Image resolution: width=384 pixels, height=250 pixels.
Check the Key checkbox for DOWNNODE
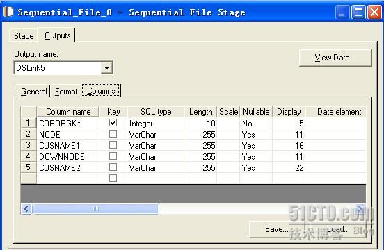pyautogui.click(x=113, y=156)
